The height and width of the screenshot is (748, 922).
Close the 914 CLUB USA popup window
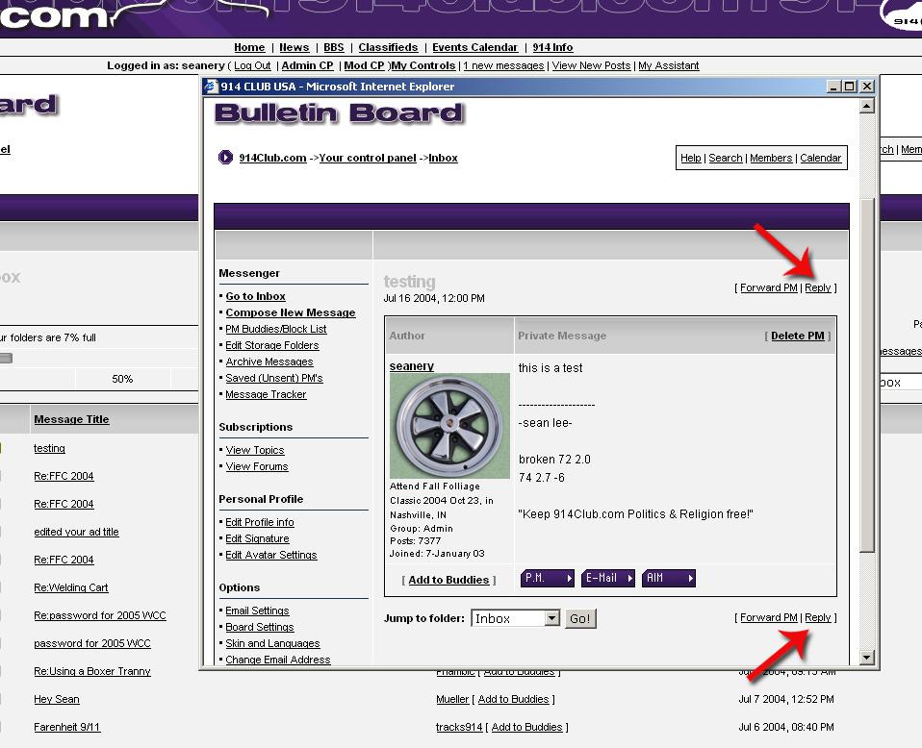pyautogui.click(x=867, y=87)
